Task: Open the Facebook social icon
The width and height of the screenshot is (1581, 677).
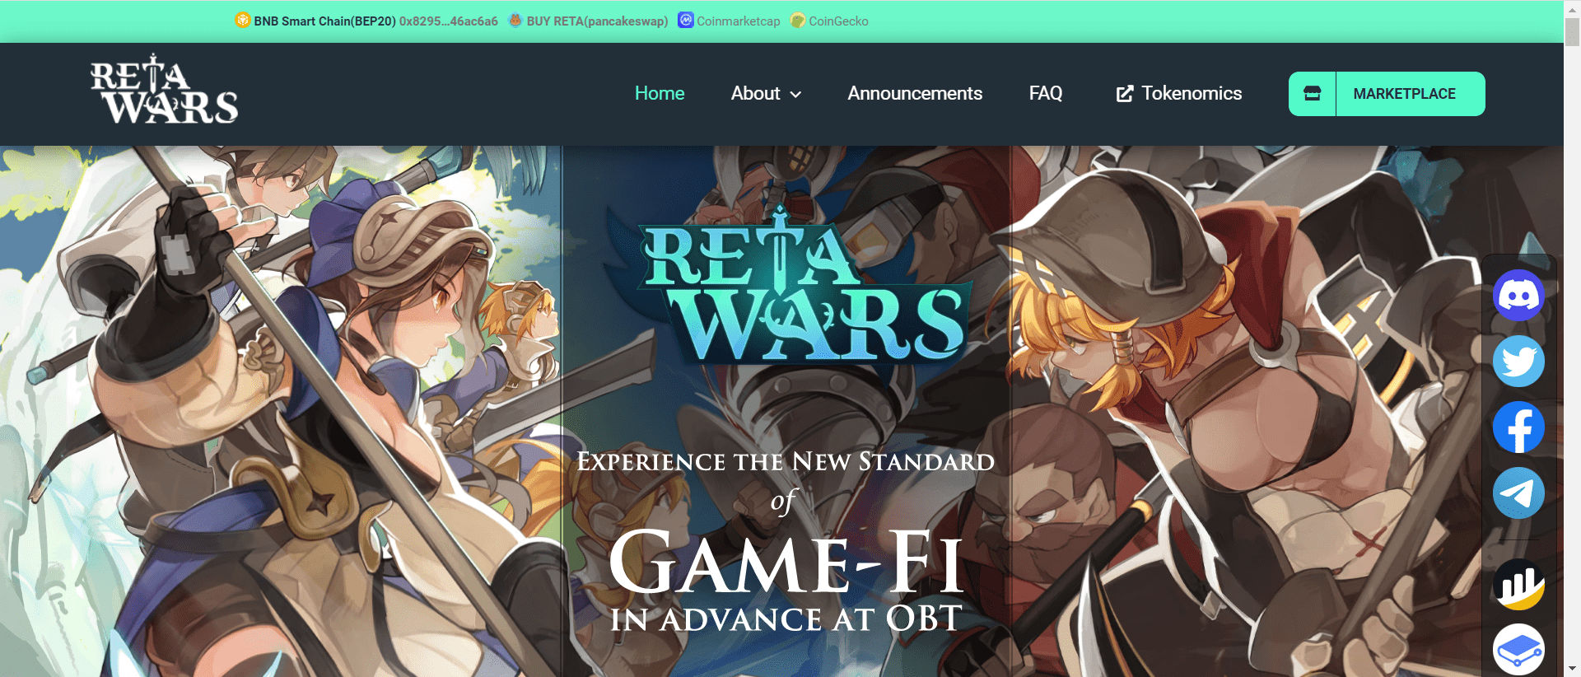Action: click(1518, 427)
